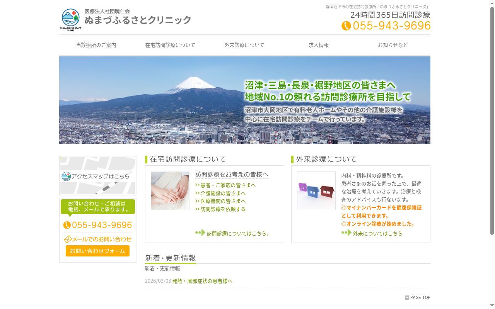Click the ぬまづふるさとクリニック site title text
This screenshot has width=495, height=309.
pyautogui.click(x=138, y=20)
